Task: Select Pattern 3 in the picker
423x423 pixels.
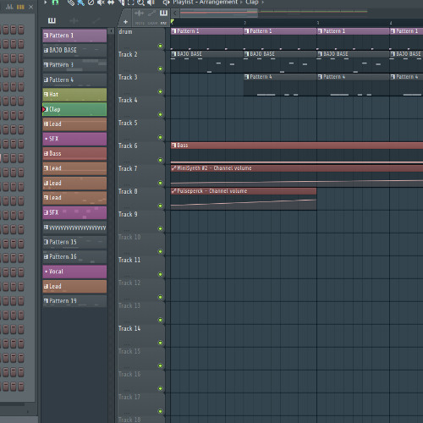Action: click(x=74, y=65)
